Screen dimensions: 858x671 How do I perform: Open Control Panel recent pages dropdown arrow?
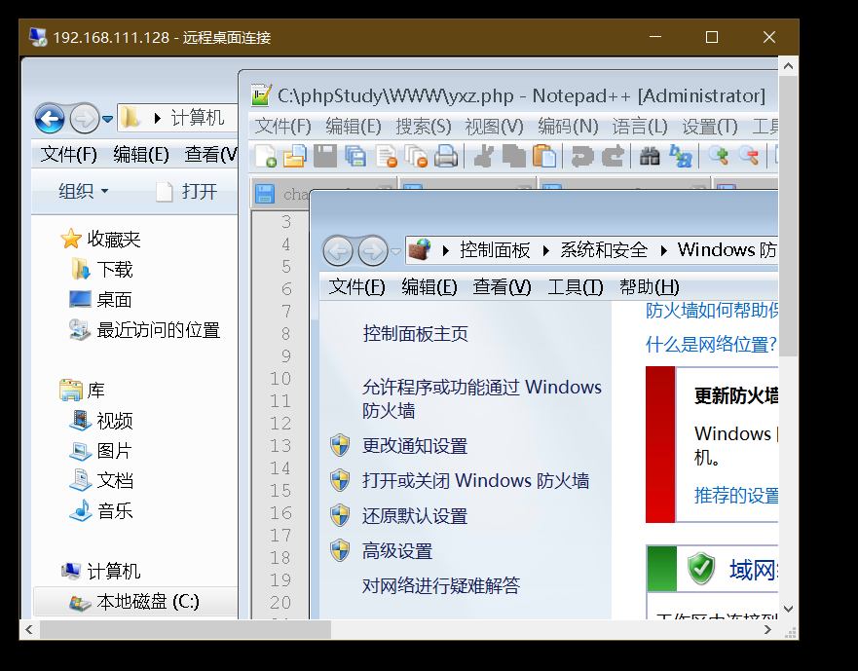[395, 252]
